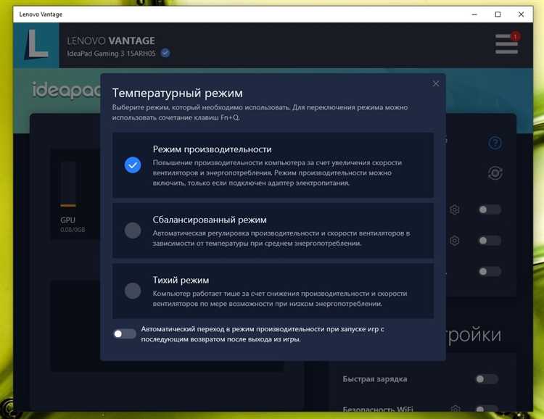
Task: Click the Сбалансированный режим title text
Action: click(x=210, y=220)
